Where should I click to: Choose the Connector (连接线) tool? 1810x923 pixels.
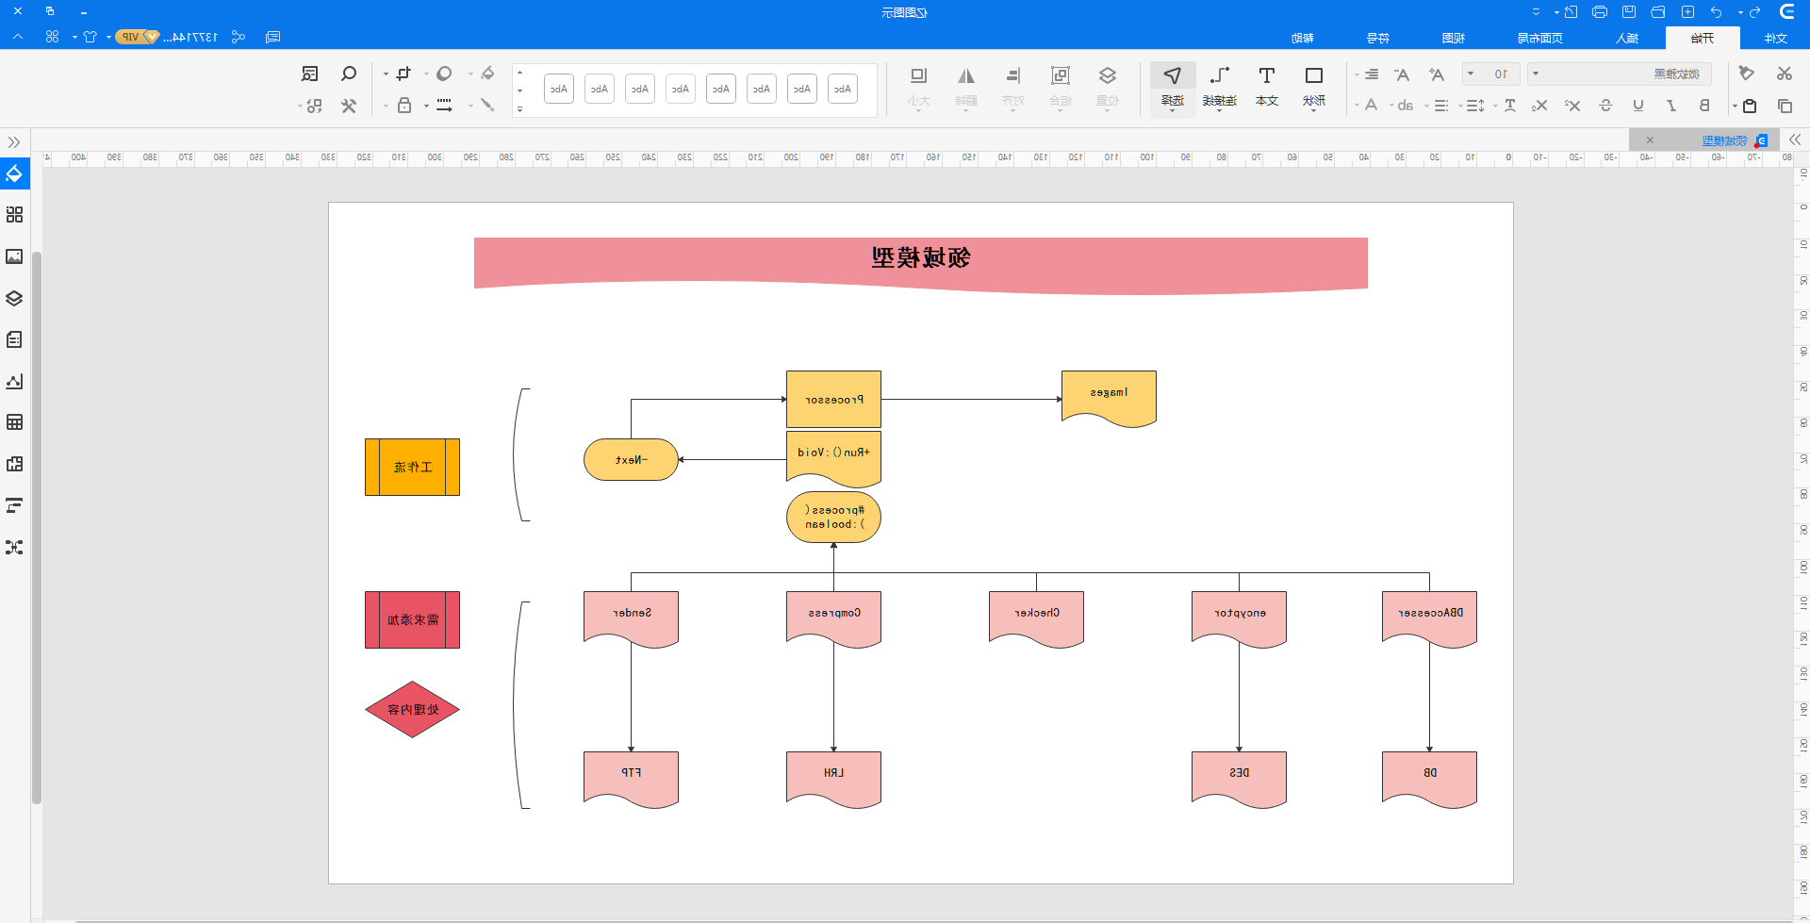tap(1220, 88)
